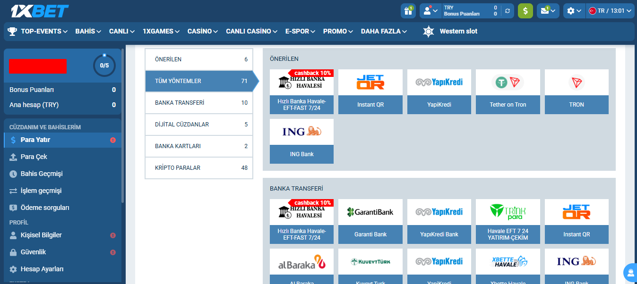This screenshot has width=637, height=284.
Task: Open the user profile icon menu
Action: pyautogui.click(x=430, y=11)
